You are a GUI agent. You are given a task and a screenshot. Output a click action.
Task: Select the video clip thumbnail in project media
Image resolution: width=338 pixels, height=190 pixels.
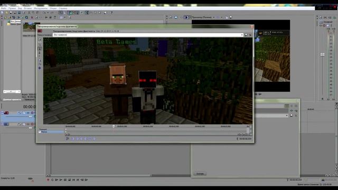(x=29, y=27)
